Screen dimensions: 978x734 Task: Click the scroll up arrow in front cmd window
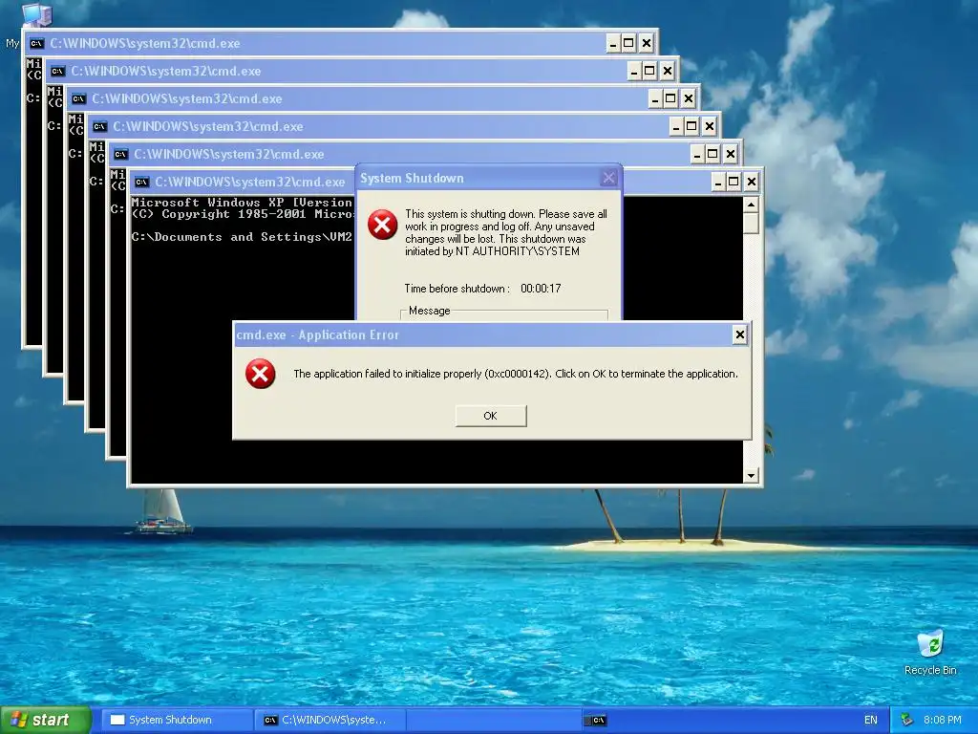(x=751, y=205)
